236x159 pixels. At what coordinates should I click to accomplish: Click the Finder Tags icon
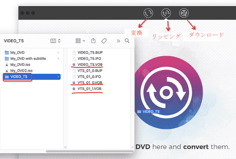(x=104, y=41)
